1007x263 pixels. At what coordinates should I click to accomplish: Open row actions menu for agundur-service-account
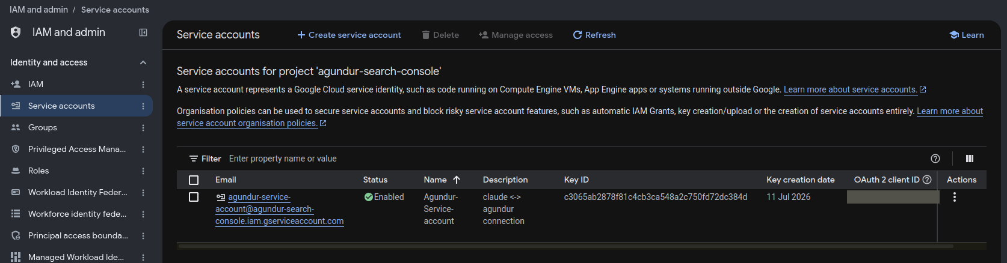pyautogui.click(x=955, y=197)
